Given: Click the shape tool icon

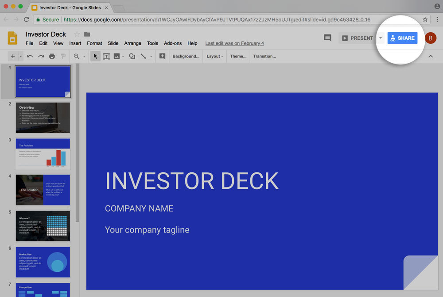Looking at the screenshot, I should (132, 57).
